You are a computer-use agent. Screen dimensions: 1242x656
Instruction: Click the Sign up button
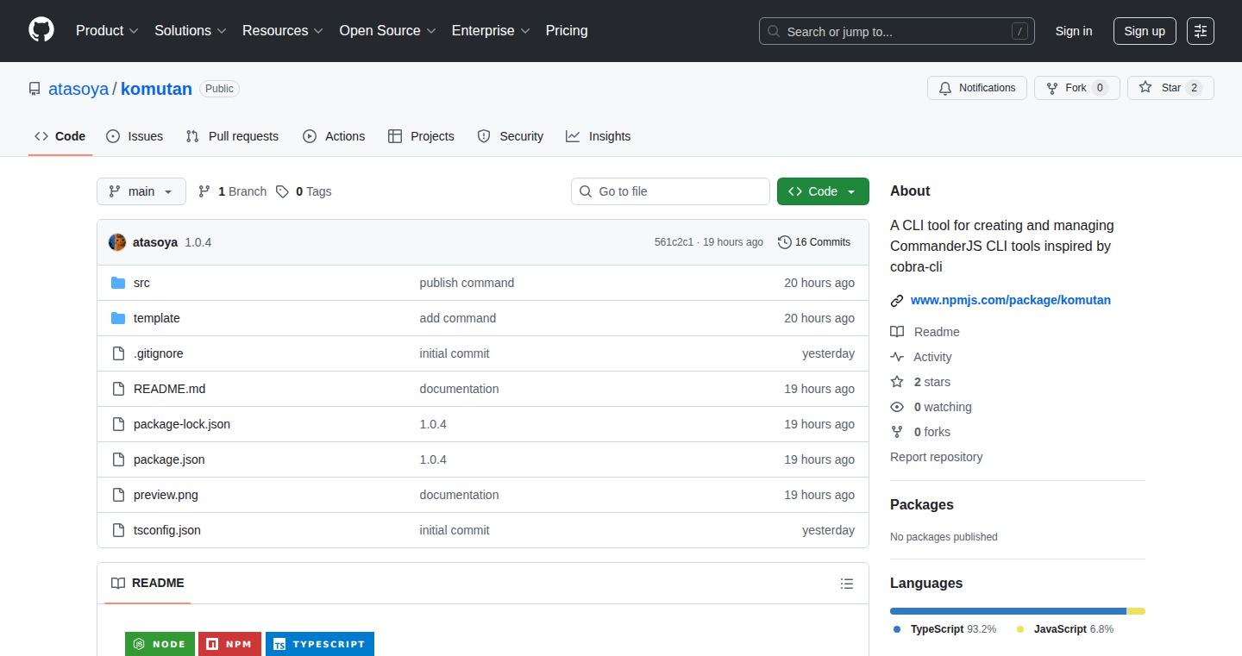tap(1145, 31)
